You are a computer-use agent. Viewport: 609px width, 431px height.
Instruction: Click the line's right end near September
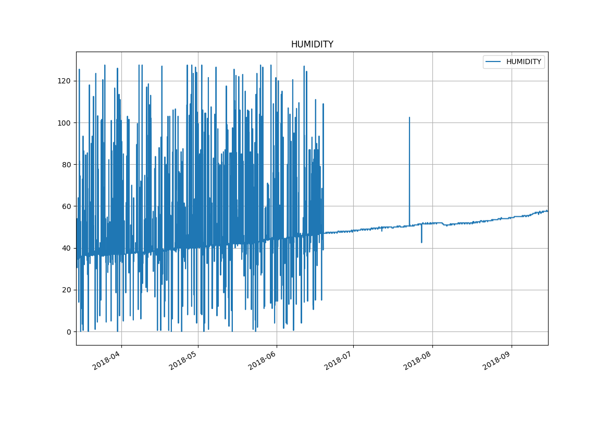tap(547, 211)
